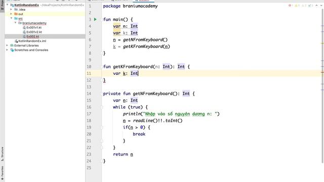Collapse the KotlinRandomEx project root

pos(8,5)
